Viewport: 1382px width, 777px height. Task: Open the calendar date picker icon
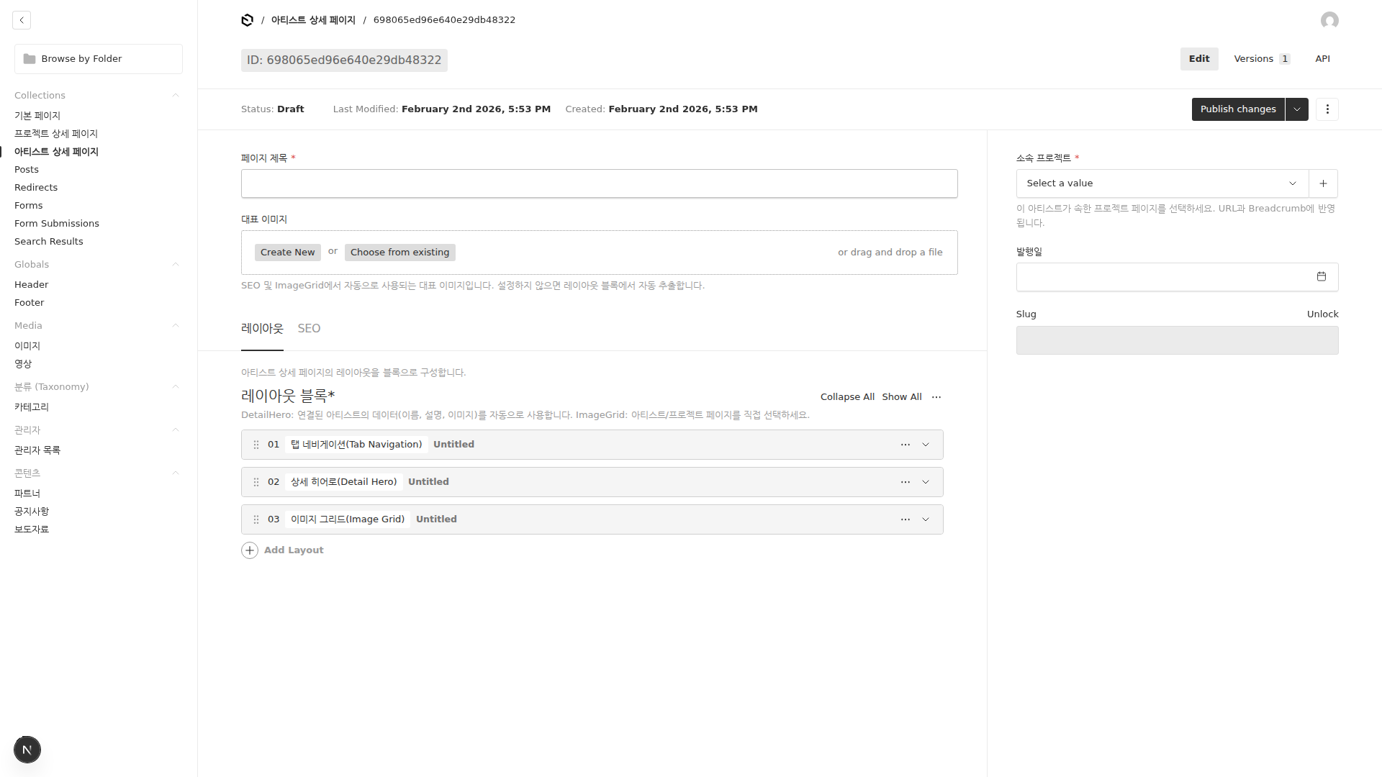[1322, 277]
